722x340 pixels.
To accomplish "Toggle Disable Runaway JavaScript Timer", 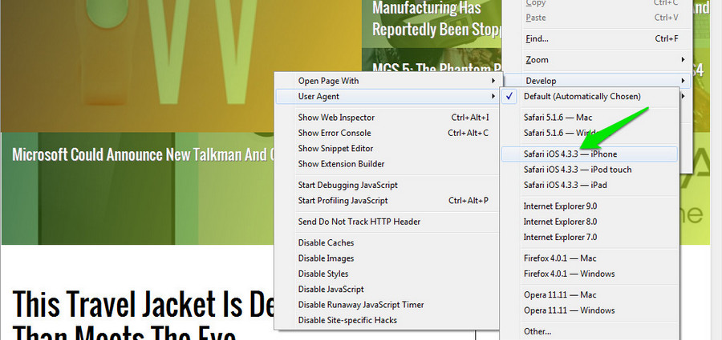I will coord(387,305).
